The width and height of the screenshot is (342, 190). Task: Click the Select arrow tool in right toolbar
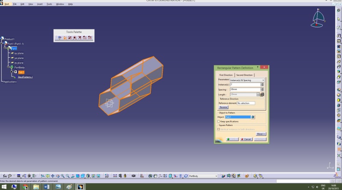339,19
